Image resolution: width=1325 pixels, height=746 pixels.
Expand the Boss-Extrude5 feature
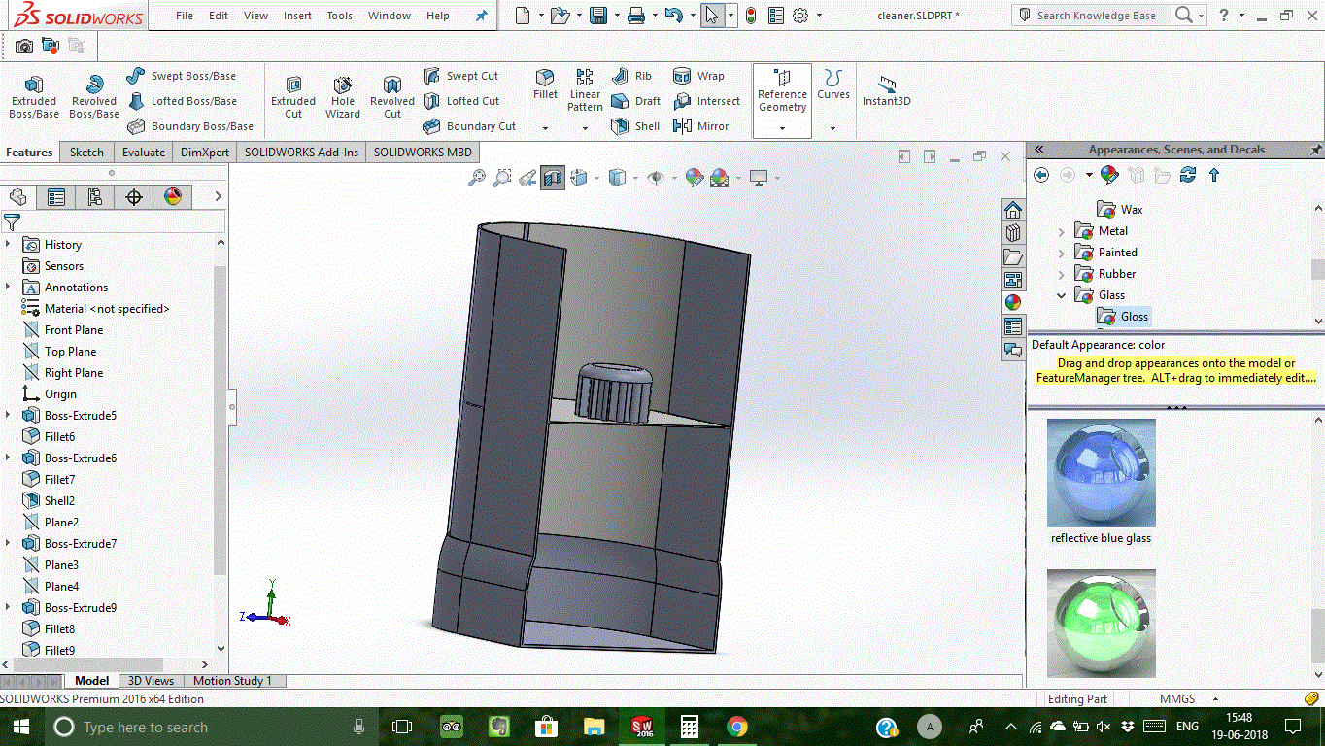pos(8,416)
